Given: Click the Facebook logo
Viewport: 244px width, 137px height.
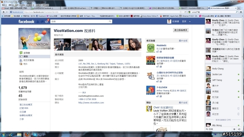Looking at the screenshot, I should tap(26, 22).
